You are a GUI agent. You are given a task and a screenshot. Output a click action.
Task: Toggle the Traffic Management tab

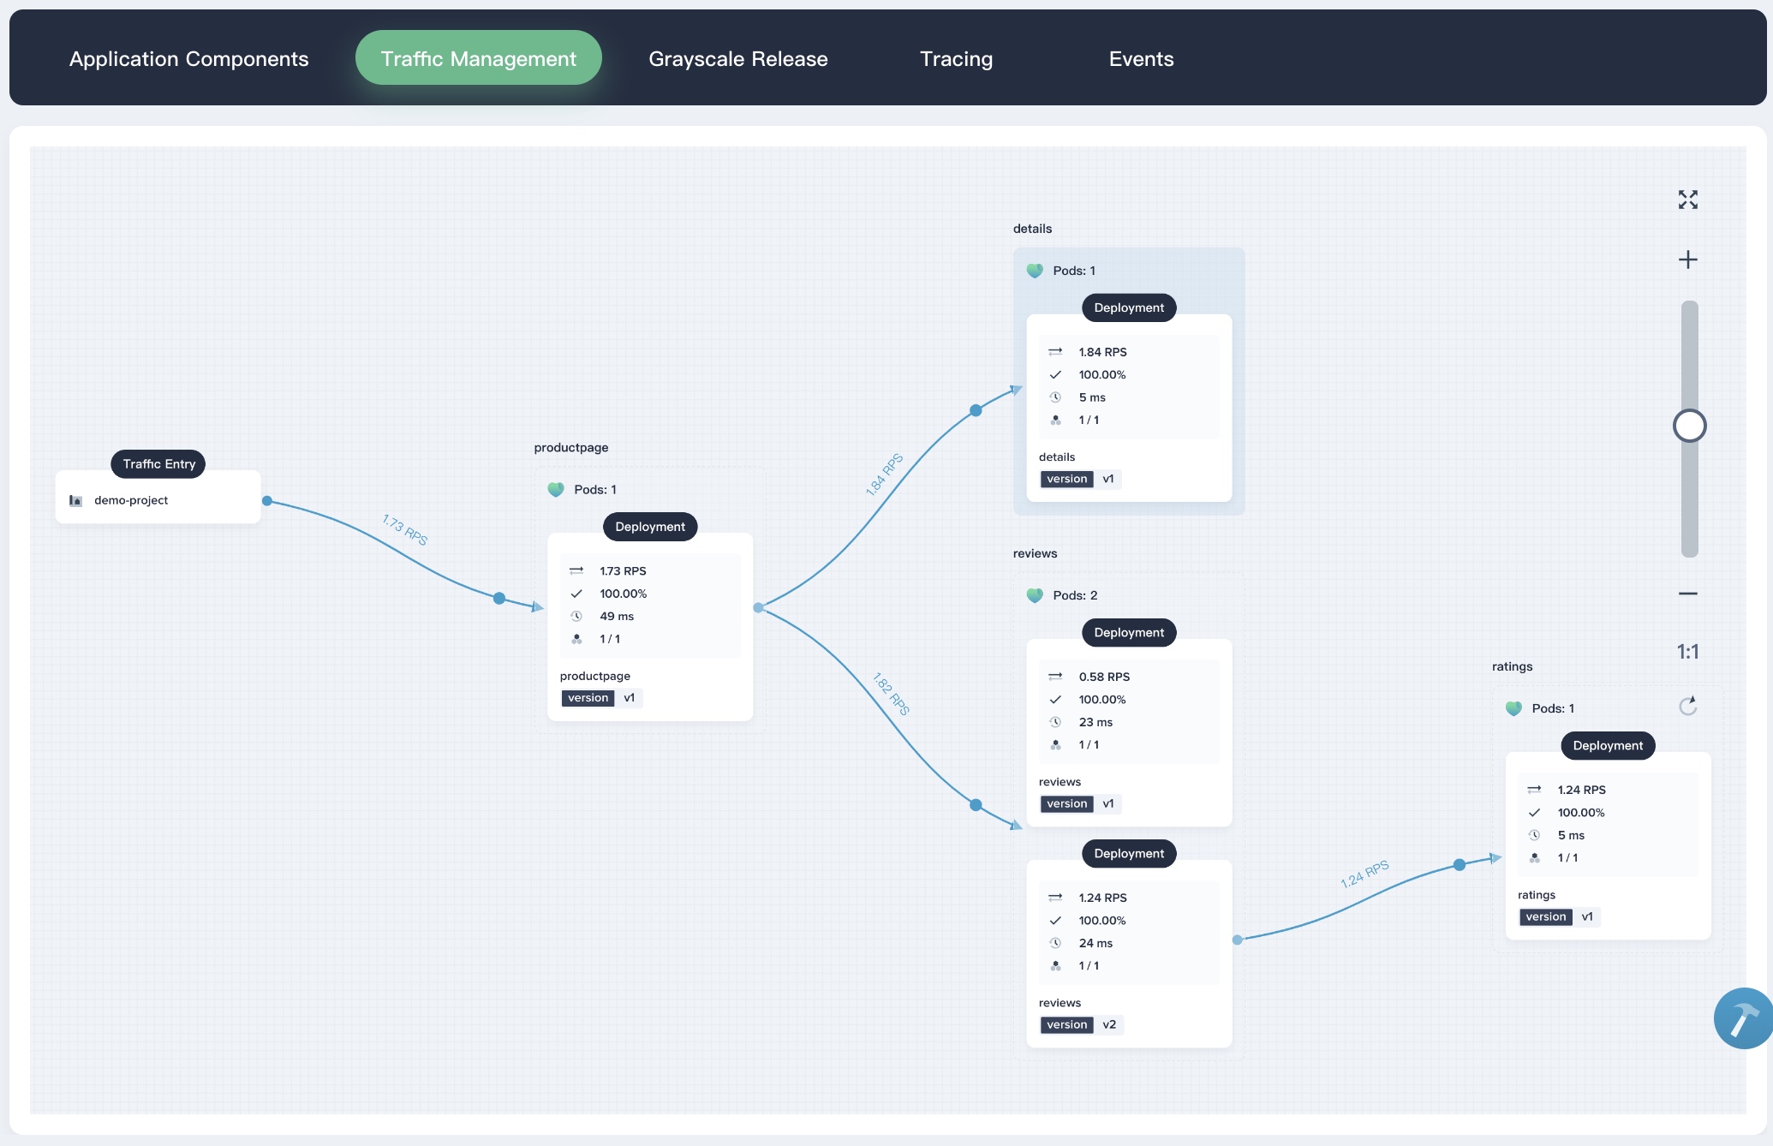(478, 57)
